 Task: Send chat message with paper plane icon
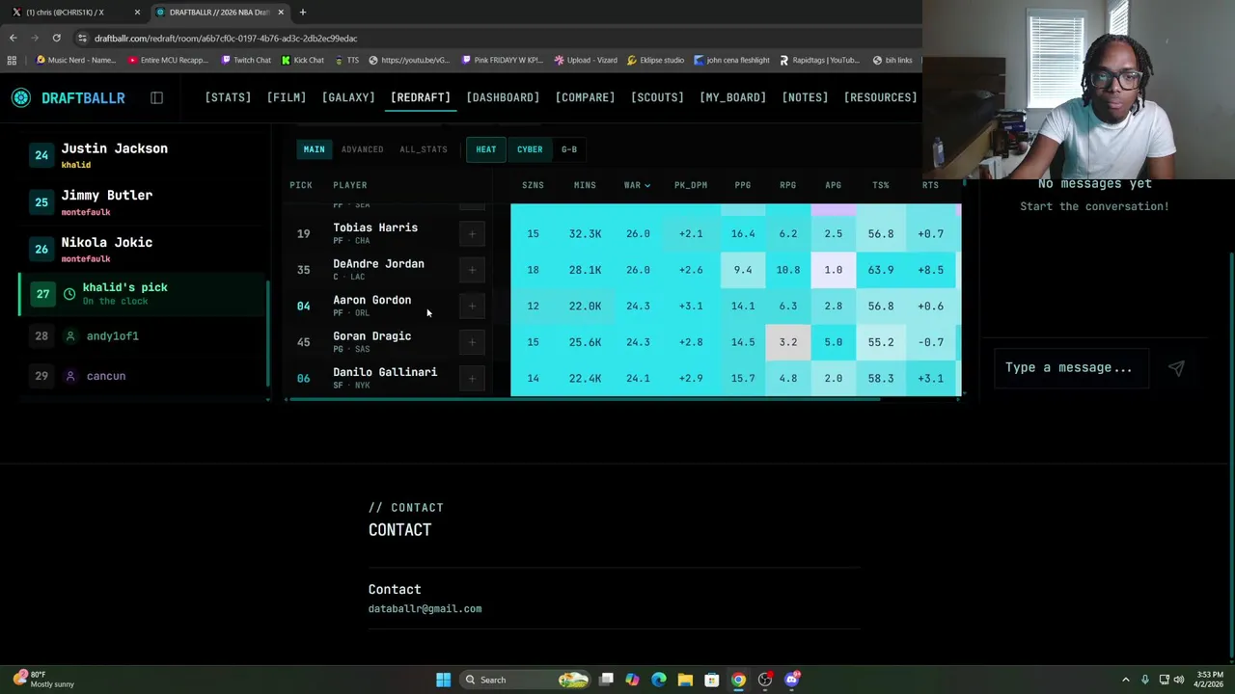1176,367
